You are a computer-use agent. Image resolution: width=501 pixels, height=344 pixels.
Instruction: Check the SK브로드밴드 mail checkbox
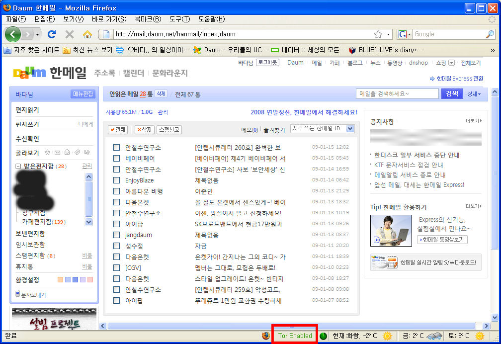pos(117,224)
